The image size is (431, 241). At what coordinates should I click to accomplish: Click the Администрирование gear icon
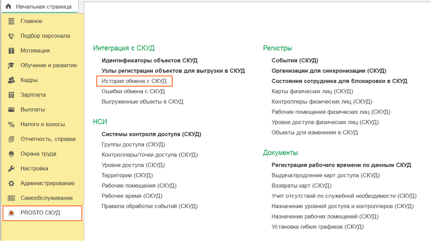[x=11, y=184]
